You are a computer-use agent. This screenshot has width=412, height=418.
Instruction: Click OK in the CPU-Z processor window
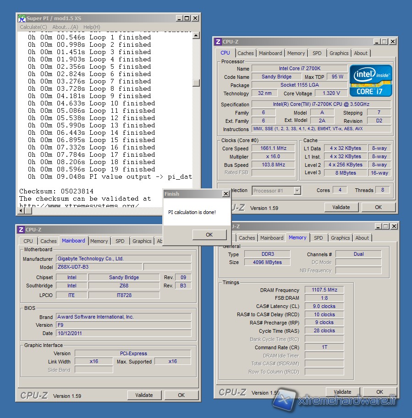tap(378, 207)
